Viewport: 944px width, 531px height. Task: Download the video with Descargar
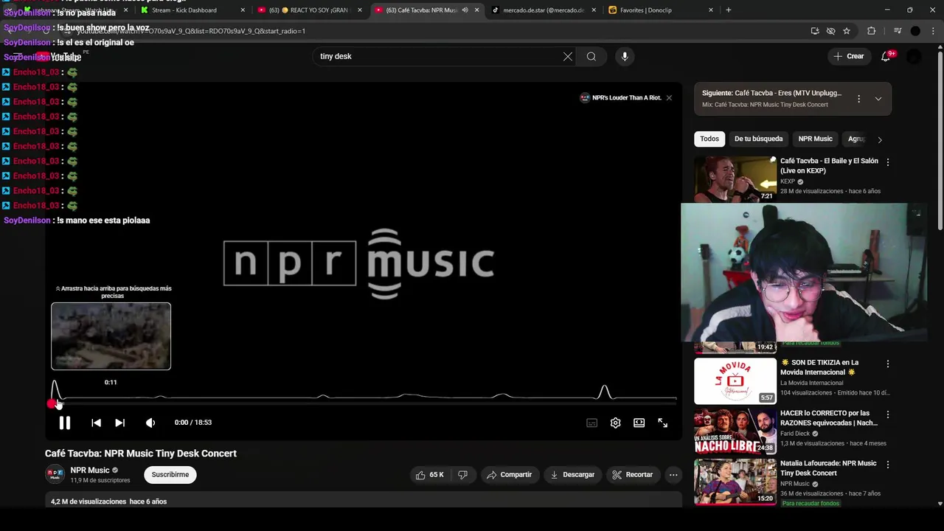[x=572, y=475]
